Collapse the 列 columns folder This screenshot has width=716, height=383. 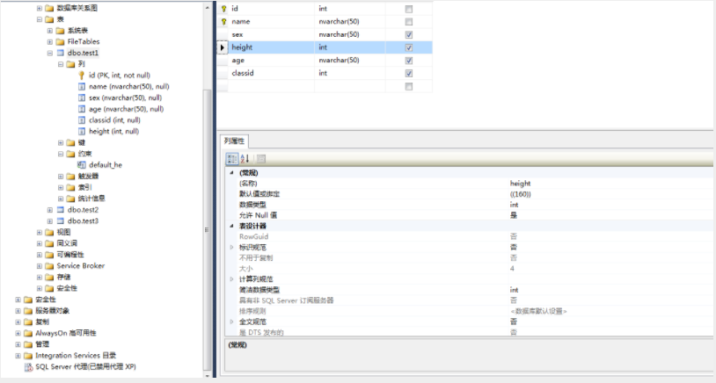tap(61, 64)
